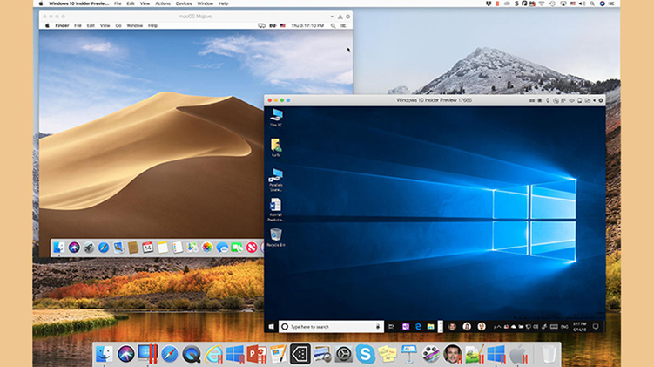654x367 pixels.
Task: Open the Dropbox menu in host menu bar
Action: point(489,3)
